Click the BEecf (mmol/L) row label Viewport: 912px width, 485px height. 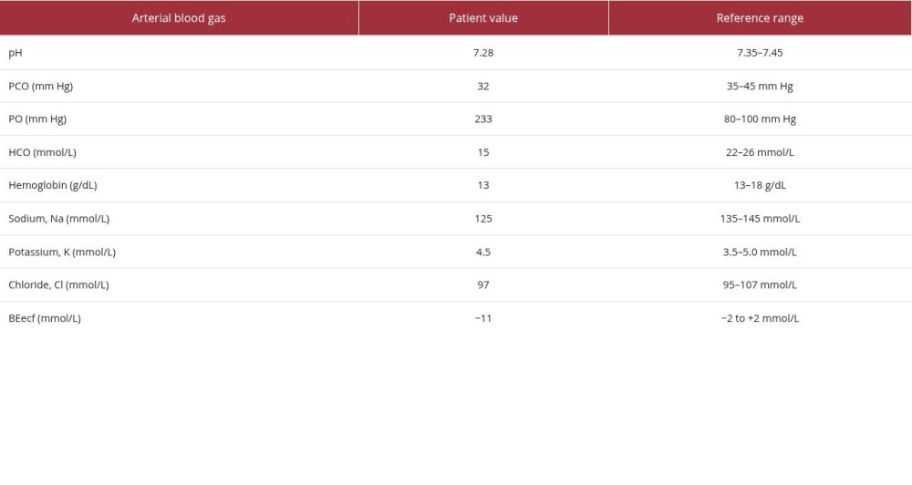pyautogui.click(x=45, y=318)
